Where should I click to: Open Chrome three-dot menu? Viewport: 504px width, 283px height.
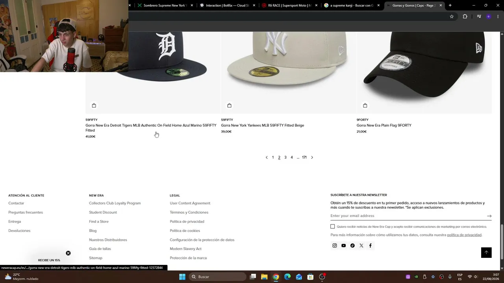498,17
